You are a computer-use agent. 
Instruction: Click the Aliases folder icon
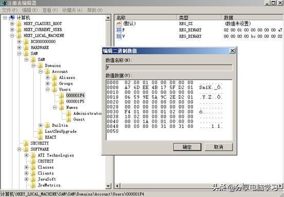pos(54,77)
